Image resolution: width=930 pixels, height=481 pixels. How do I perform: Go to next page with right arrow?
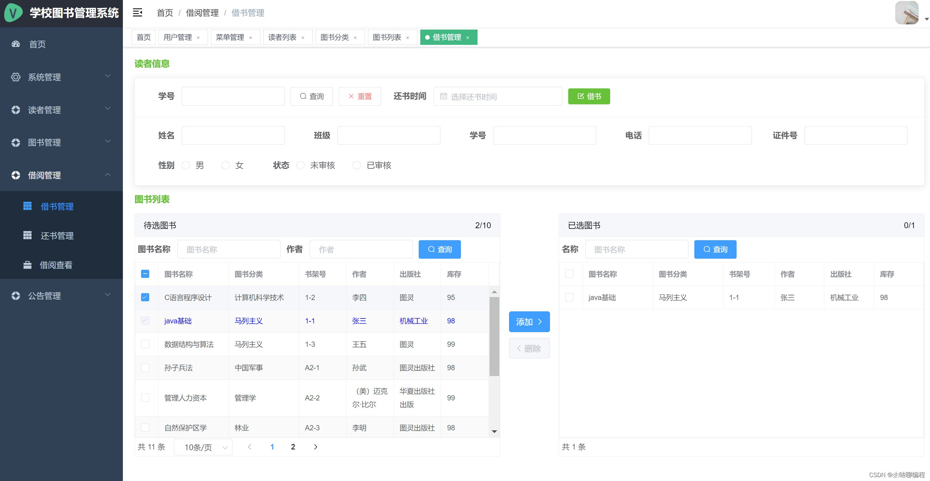316,447
